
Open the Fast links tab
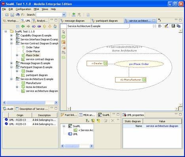click(69, 115)
